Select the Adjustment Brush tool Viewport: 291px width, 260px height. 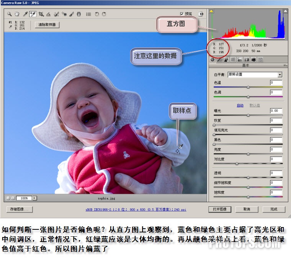(72, 14)
